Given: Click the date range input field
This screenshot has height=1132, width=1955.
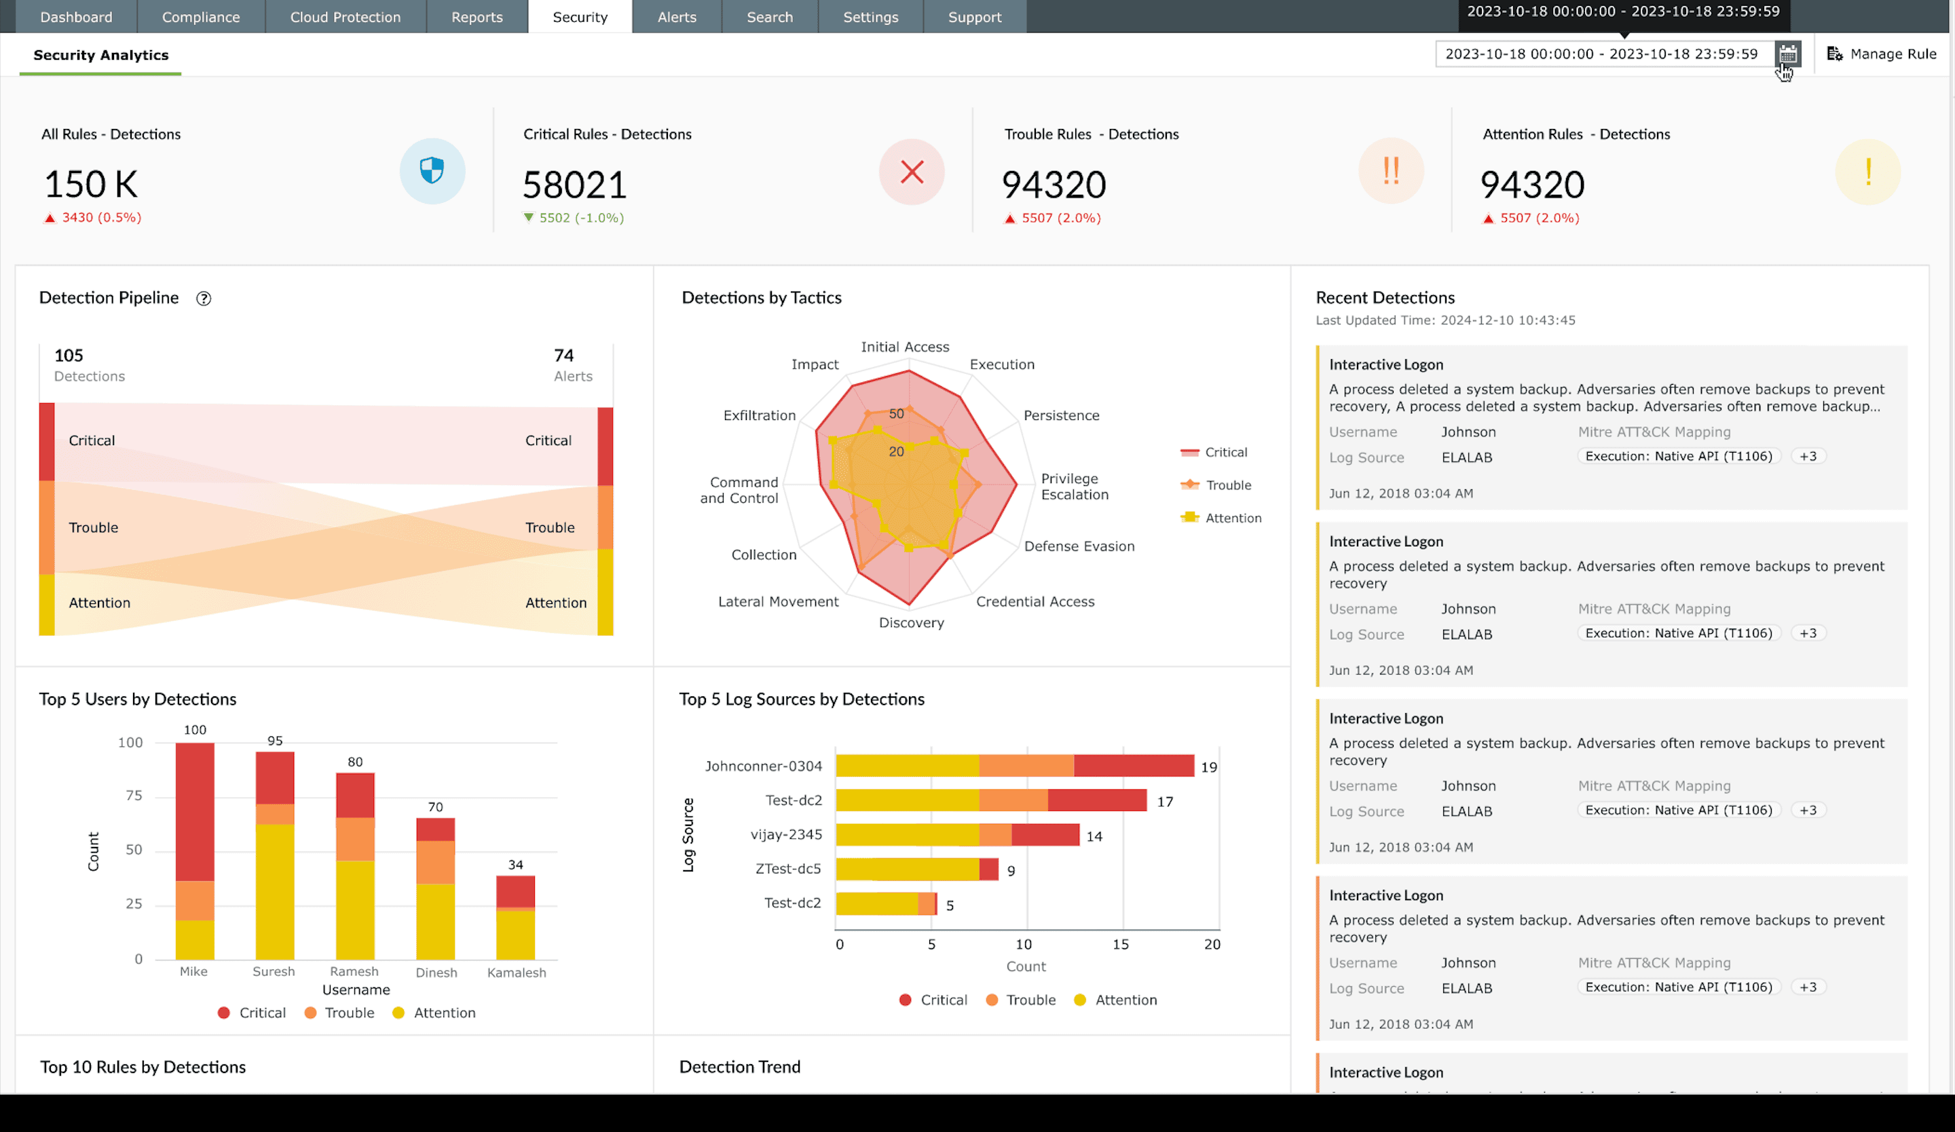Looking at the screenshot, I should 1601,54.
